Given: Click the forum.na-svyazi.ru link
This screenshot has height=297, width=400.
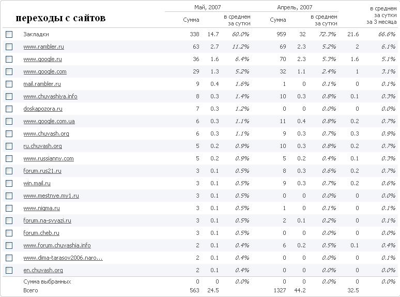Looking at the screenshot, I should (47, 220).
